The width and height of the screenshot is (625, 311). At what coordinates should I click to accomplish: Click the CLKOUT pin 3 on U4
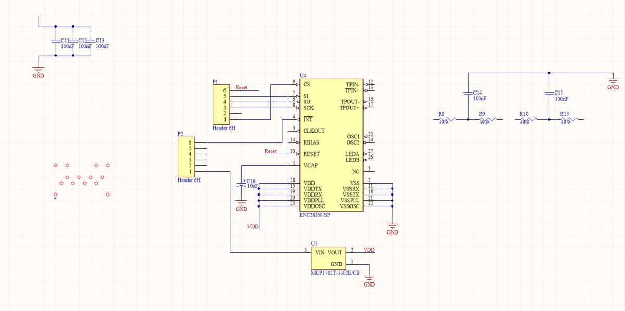(x=296, y=131)
